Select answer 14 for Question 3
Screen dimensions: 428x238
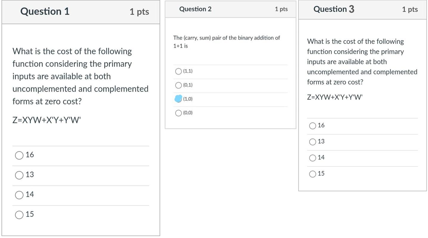tap(312, 157)
